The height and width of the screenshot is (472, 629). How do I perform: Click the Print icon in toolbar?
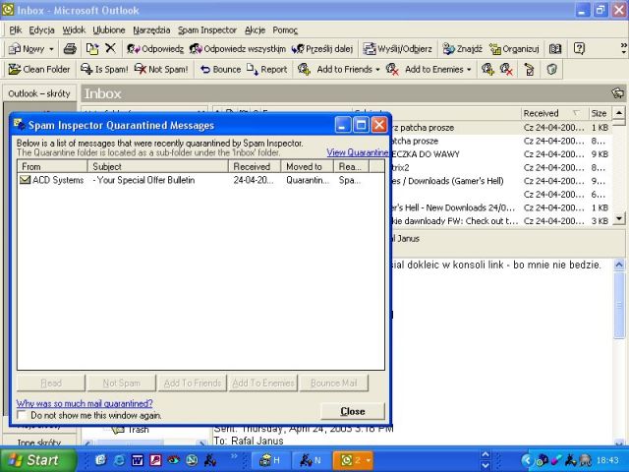click(x=70, y=49)
